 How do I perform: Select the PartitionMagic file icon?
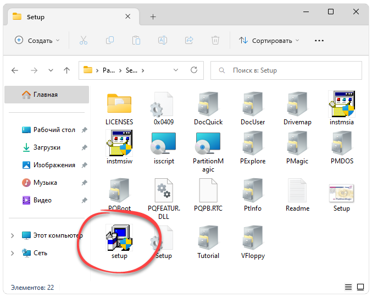pos(208,147)
